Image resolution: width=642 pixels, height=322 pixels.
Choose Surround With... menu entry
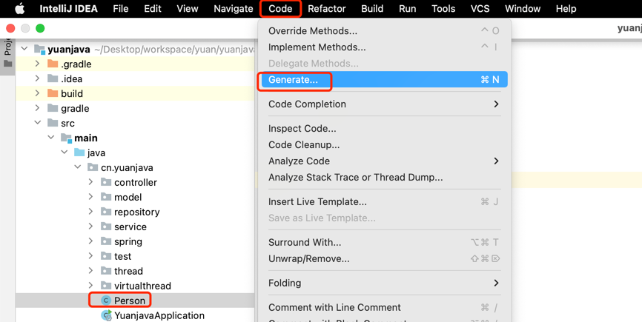pyautogui.click(x=384, y=242)
